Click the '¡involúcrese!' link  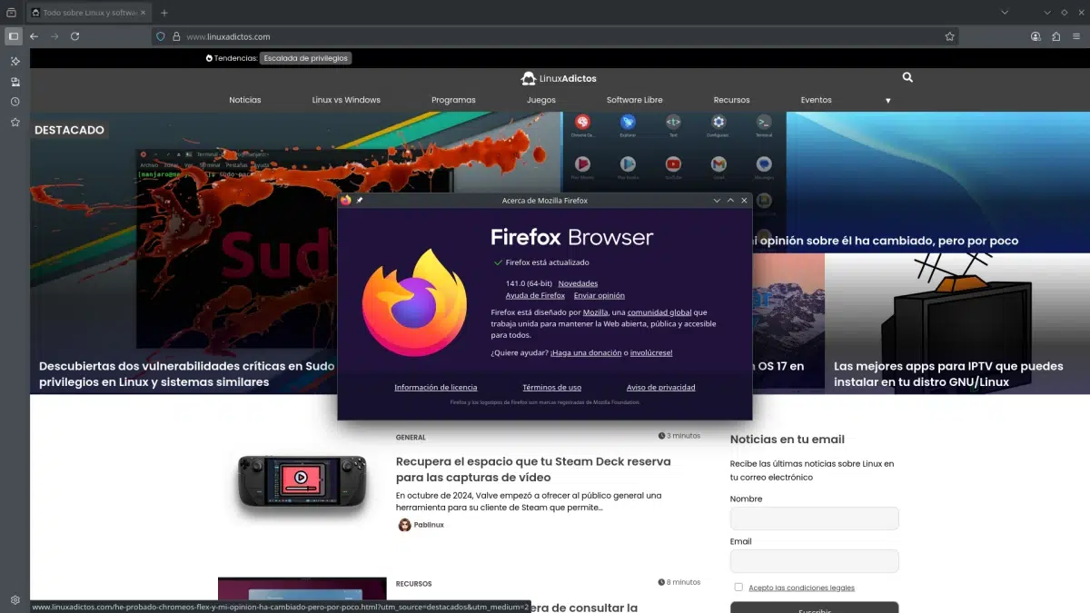tap(651, 352)
